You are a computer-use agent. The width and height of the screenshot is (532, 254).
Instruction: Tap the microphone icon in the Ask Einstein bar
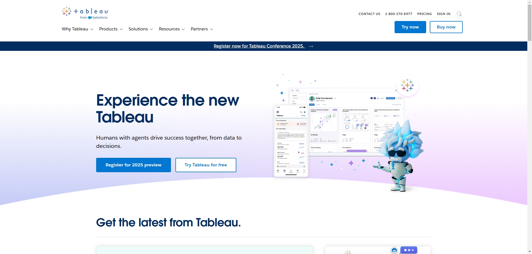[304, 166]
